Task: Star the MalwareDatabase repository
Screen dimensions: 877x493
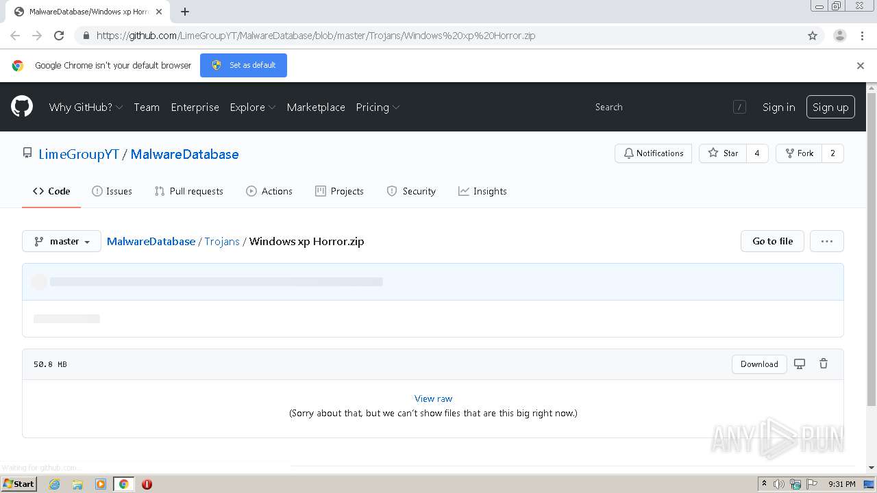Action: click(723, 153)
